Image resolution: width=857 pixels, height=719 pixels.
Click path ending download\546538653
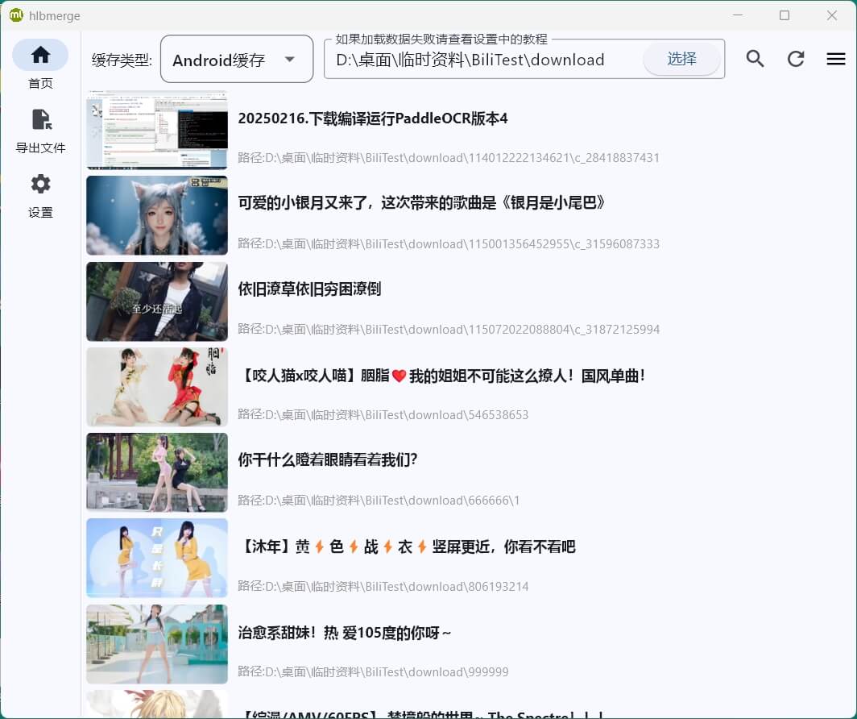(383, 415)
